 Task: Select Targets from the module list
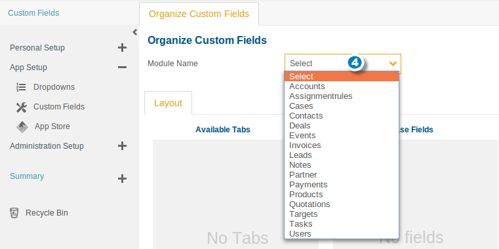342,214
